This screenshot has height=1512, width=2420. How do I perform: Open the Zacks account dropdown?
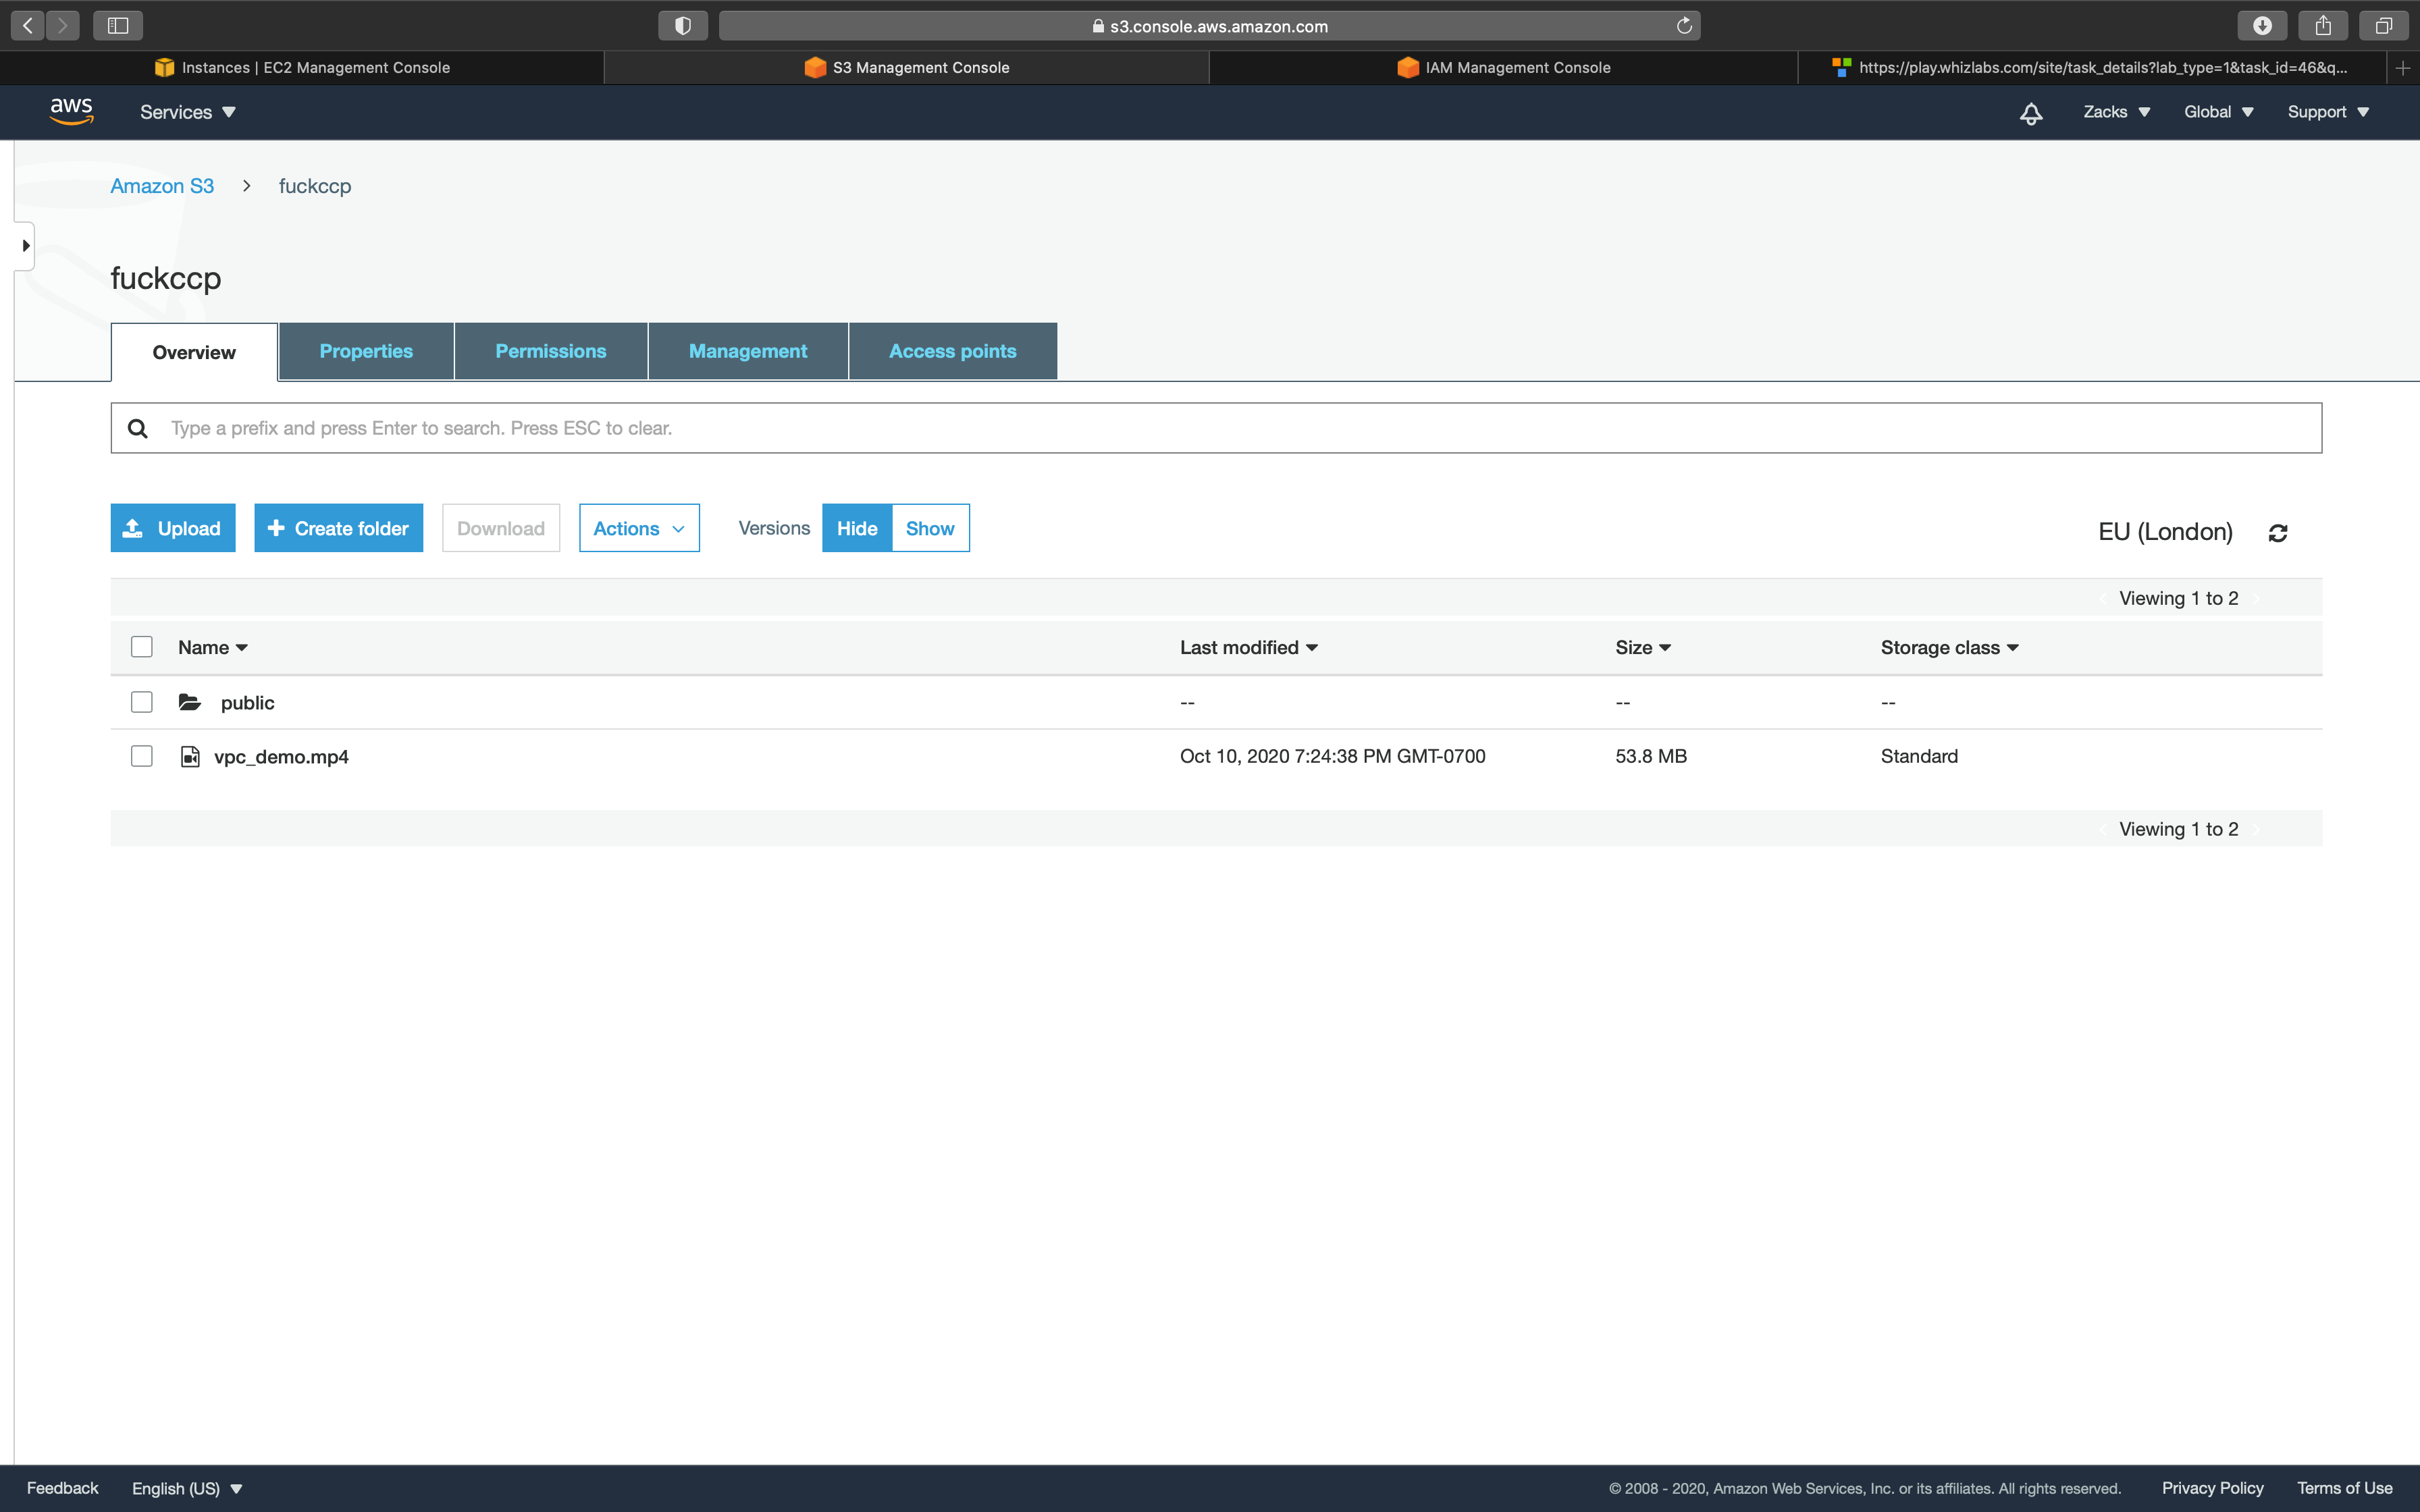[x=2116, y=112]
